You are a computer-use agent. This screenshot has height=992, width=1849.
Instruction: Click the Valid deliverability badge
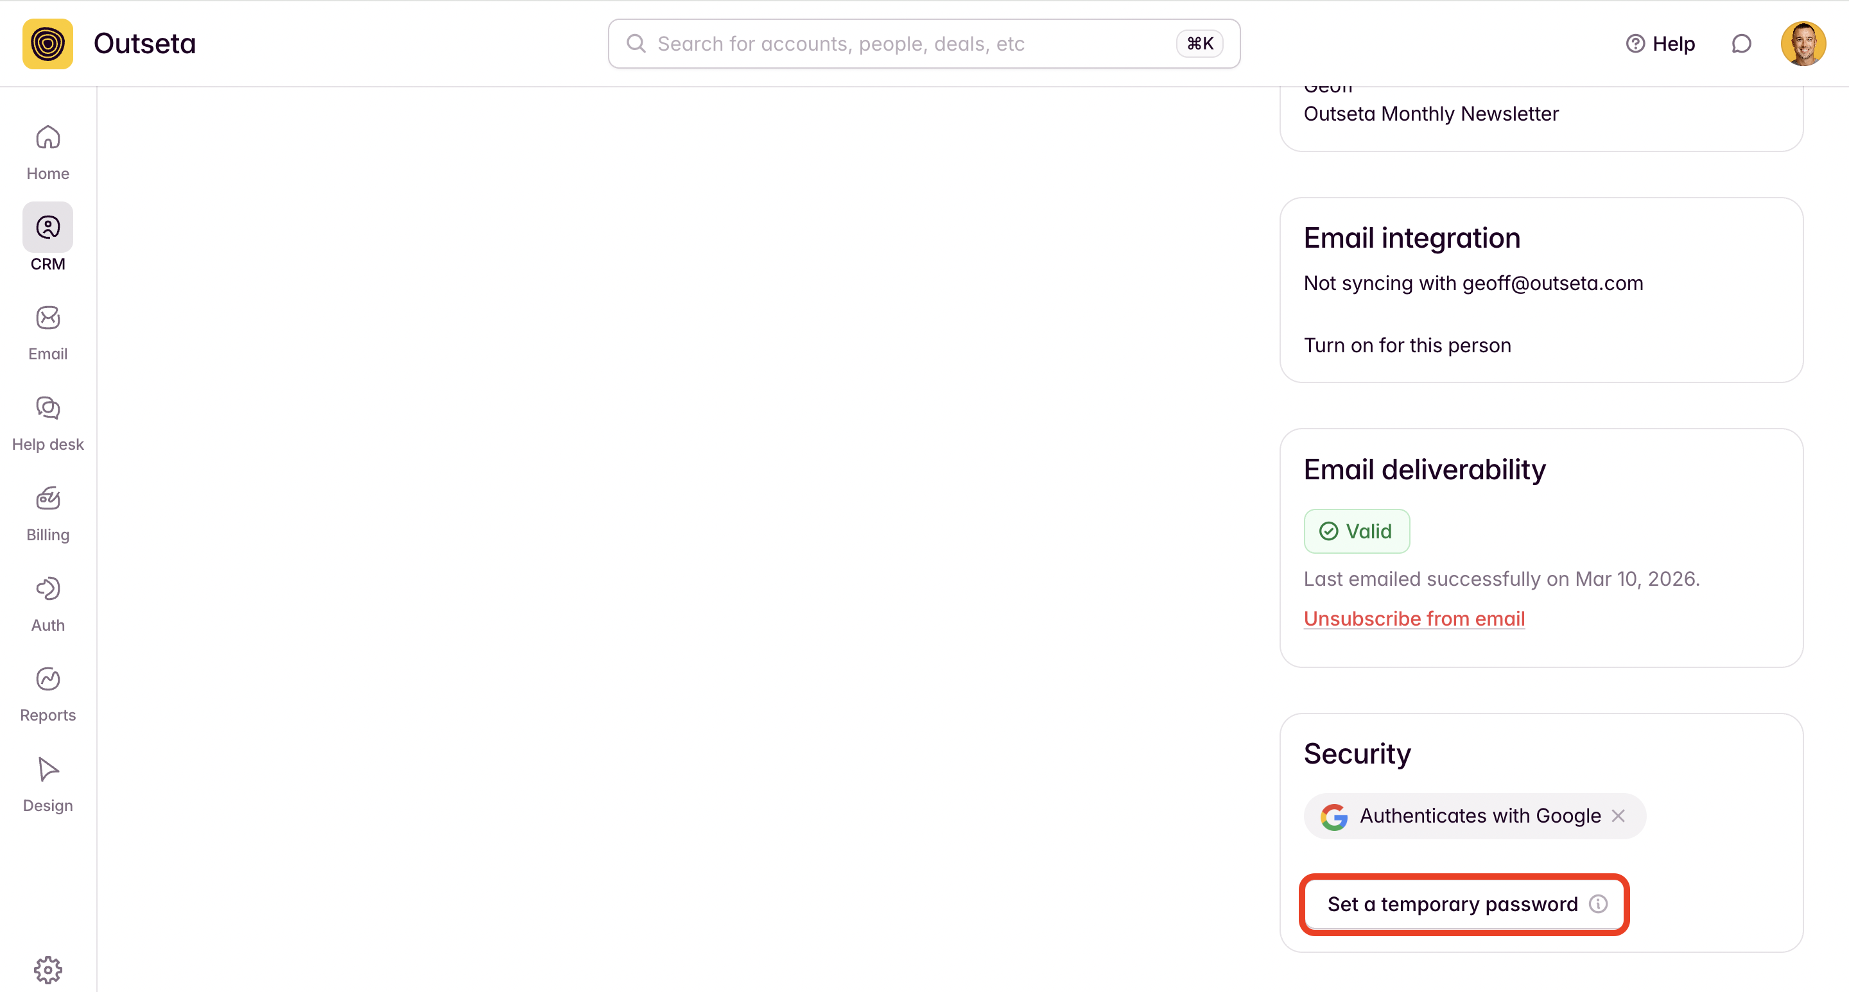pos(1356,531)
